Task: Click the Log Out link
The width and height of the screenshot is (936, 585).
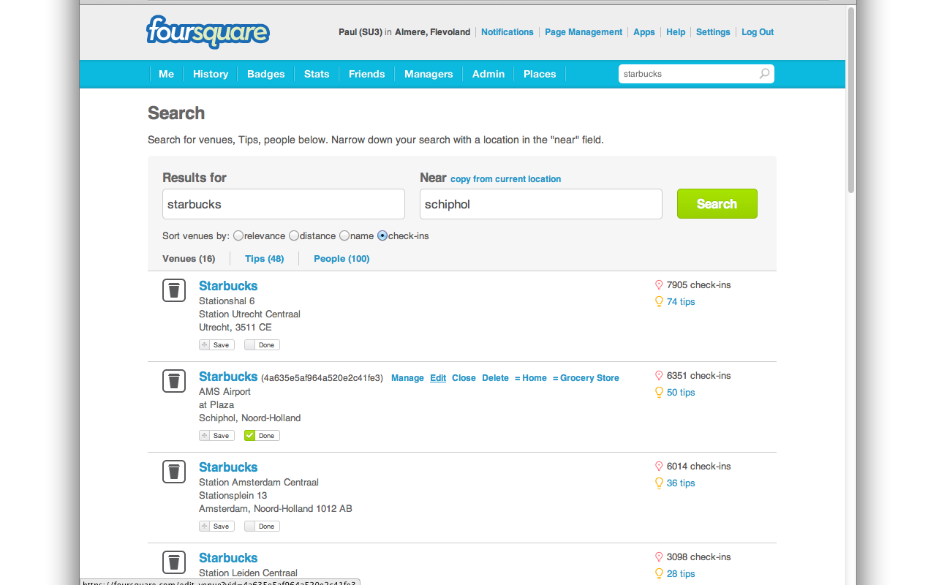Action: tap(758, 32)
